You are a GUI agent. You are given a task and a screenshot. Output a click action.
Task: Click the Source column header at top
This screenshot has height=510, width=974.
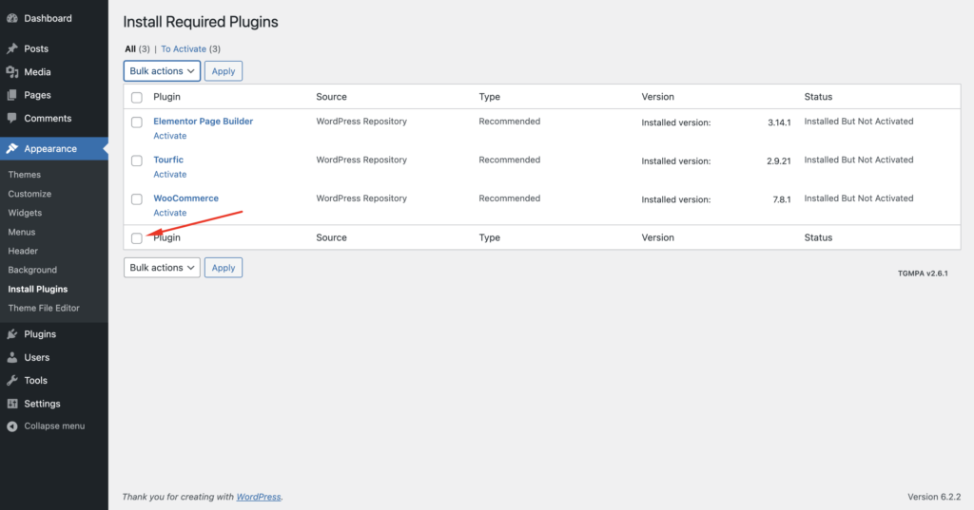(x=331, y=97)
